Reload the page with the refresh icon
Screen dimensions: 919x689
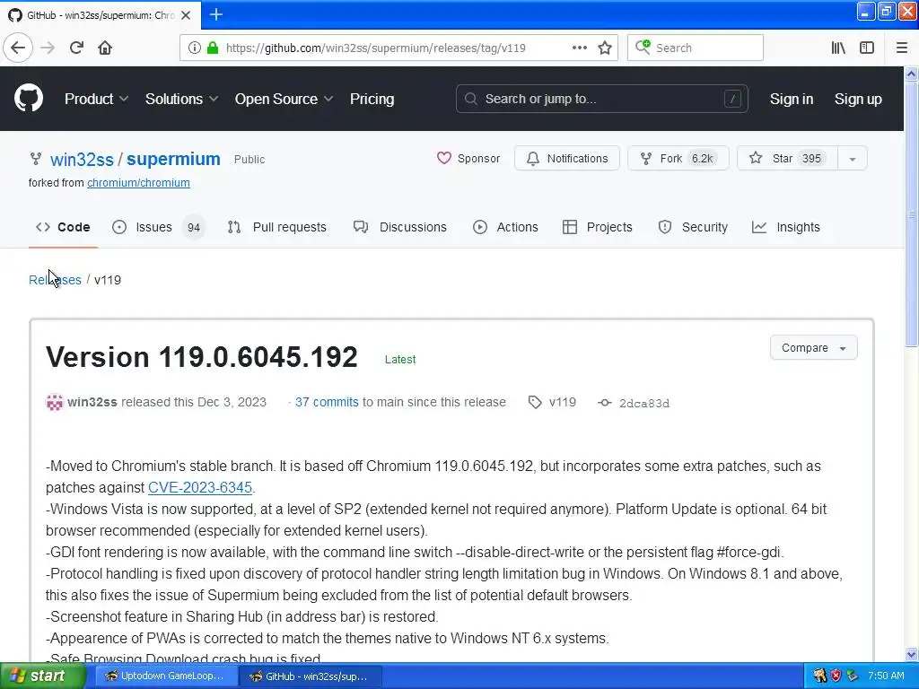coord(77,48)
